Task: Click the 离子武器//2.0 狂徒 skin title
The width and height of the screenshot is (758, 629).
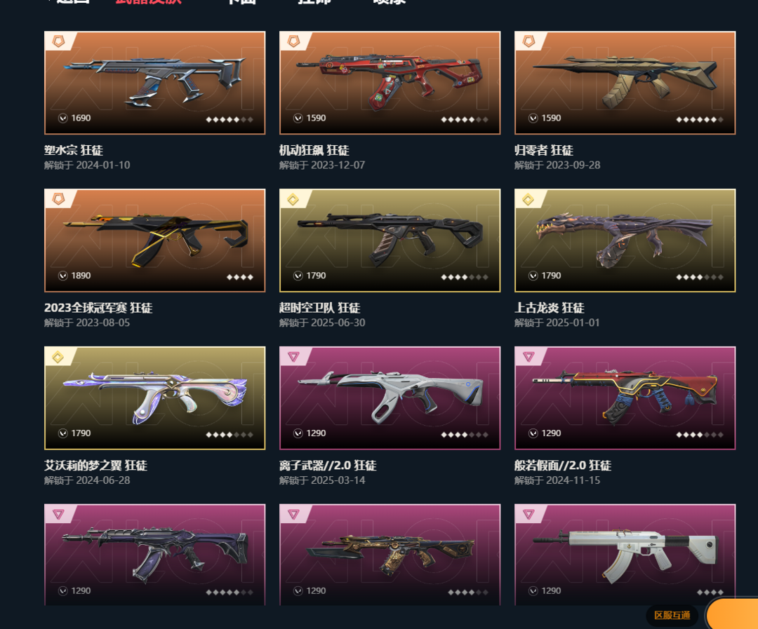Action: click(x=328, y=465)
